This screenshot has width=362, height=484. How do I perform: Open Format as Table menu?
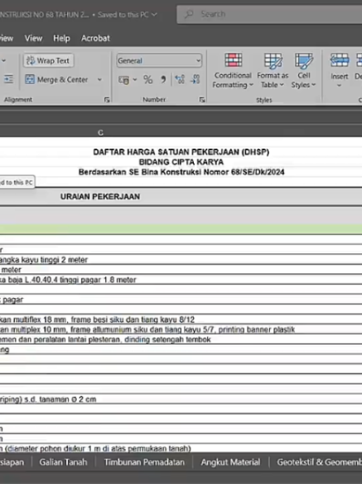(x=273, y=71)
